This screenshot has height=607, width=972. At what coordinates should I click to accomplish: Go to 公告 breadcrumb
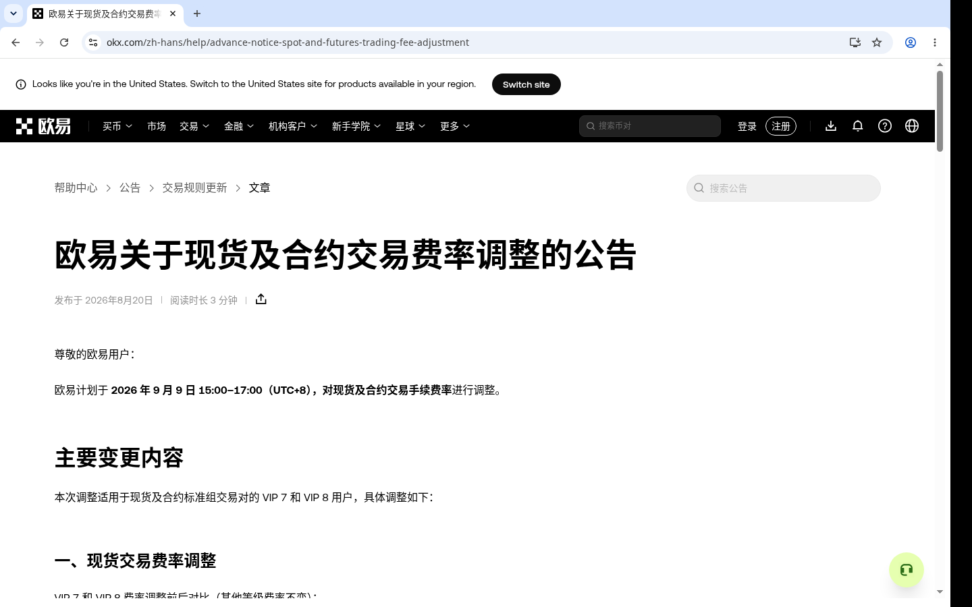130,188
